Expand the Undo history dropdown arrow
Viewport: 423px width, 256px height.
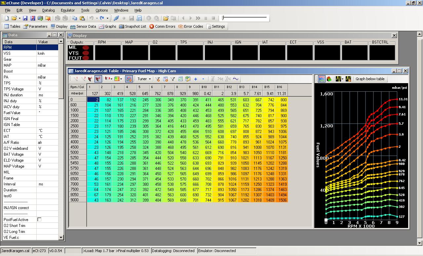click(x=96, y=18)
